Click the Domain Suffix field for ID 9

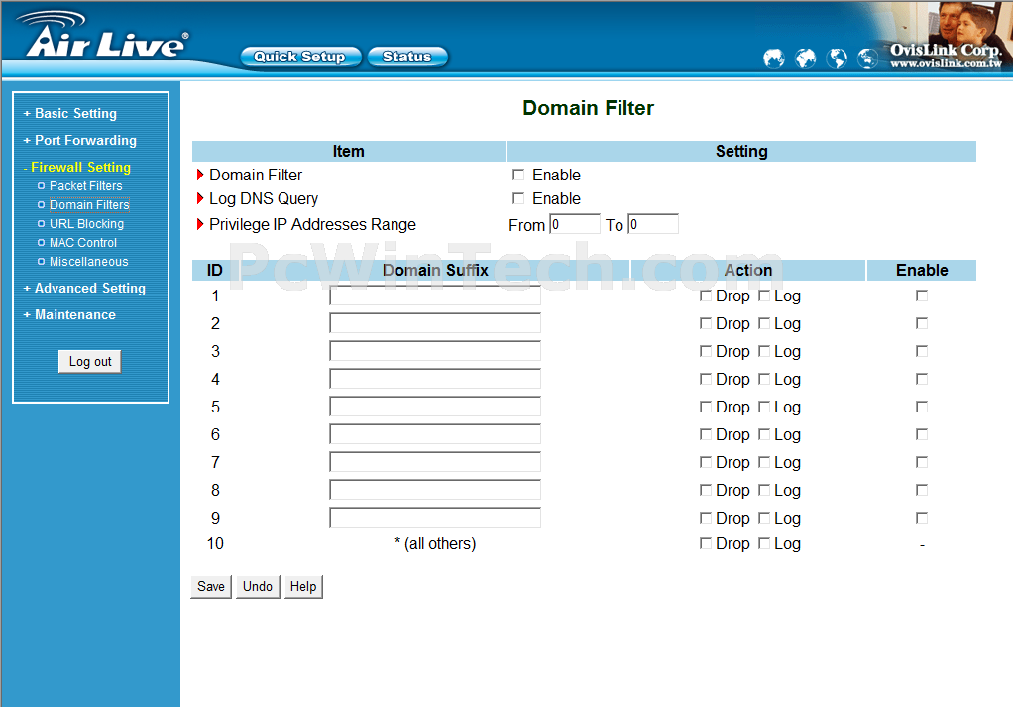coord(435,518)
